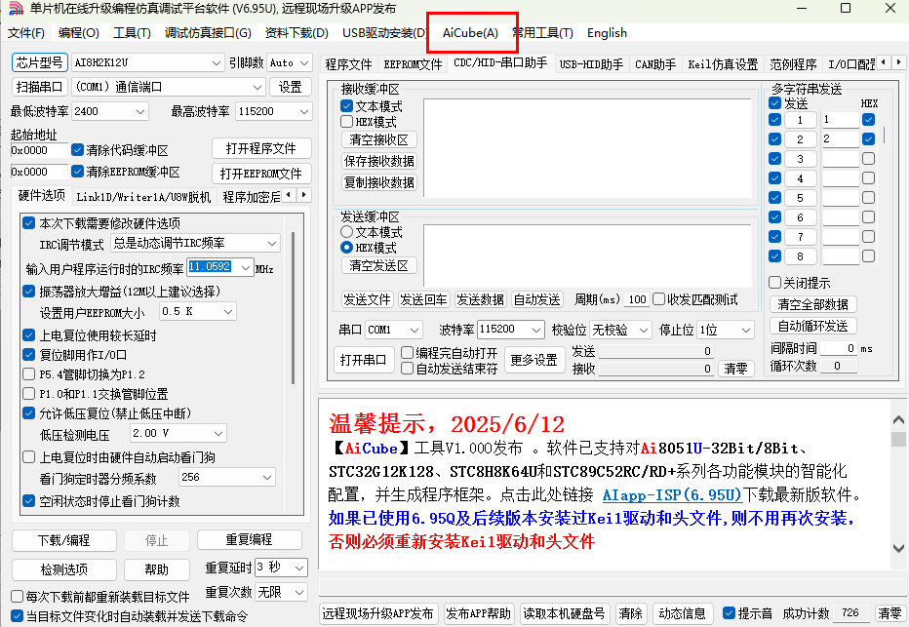The width and height of the screenshot is (909, 627).
Task: Click 打开程序文件 button
Action: click(260, 148)
